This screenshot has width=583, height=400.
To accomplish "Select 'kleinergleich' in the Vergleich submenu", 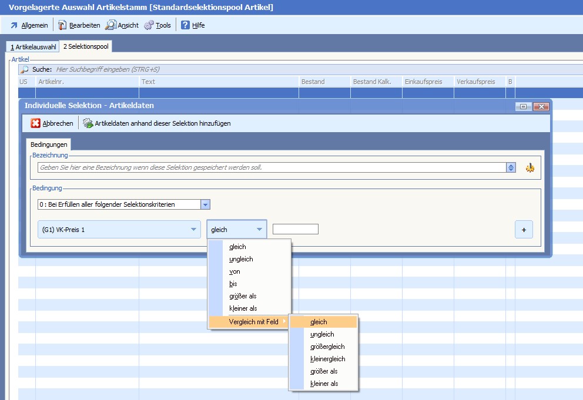I will coord(327,359).
